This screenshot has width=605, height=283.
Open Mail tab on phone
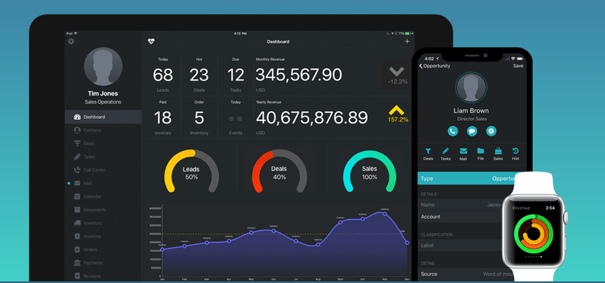(463, 154)
